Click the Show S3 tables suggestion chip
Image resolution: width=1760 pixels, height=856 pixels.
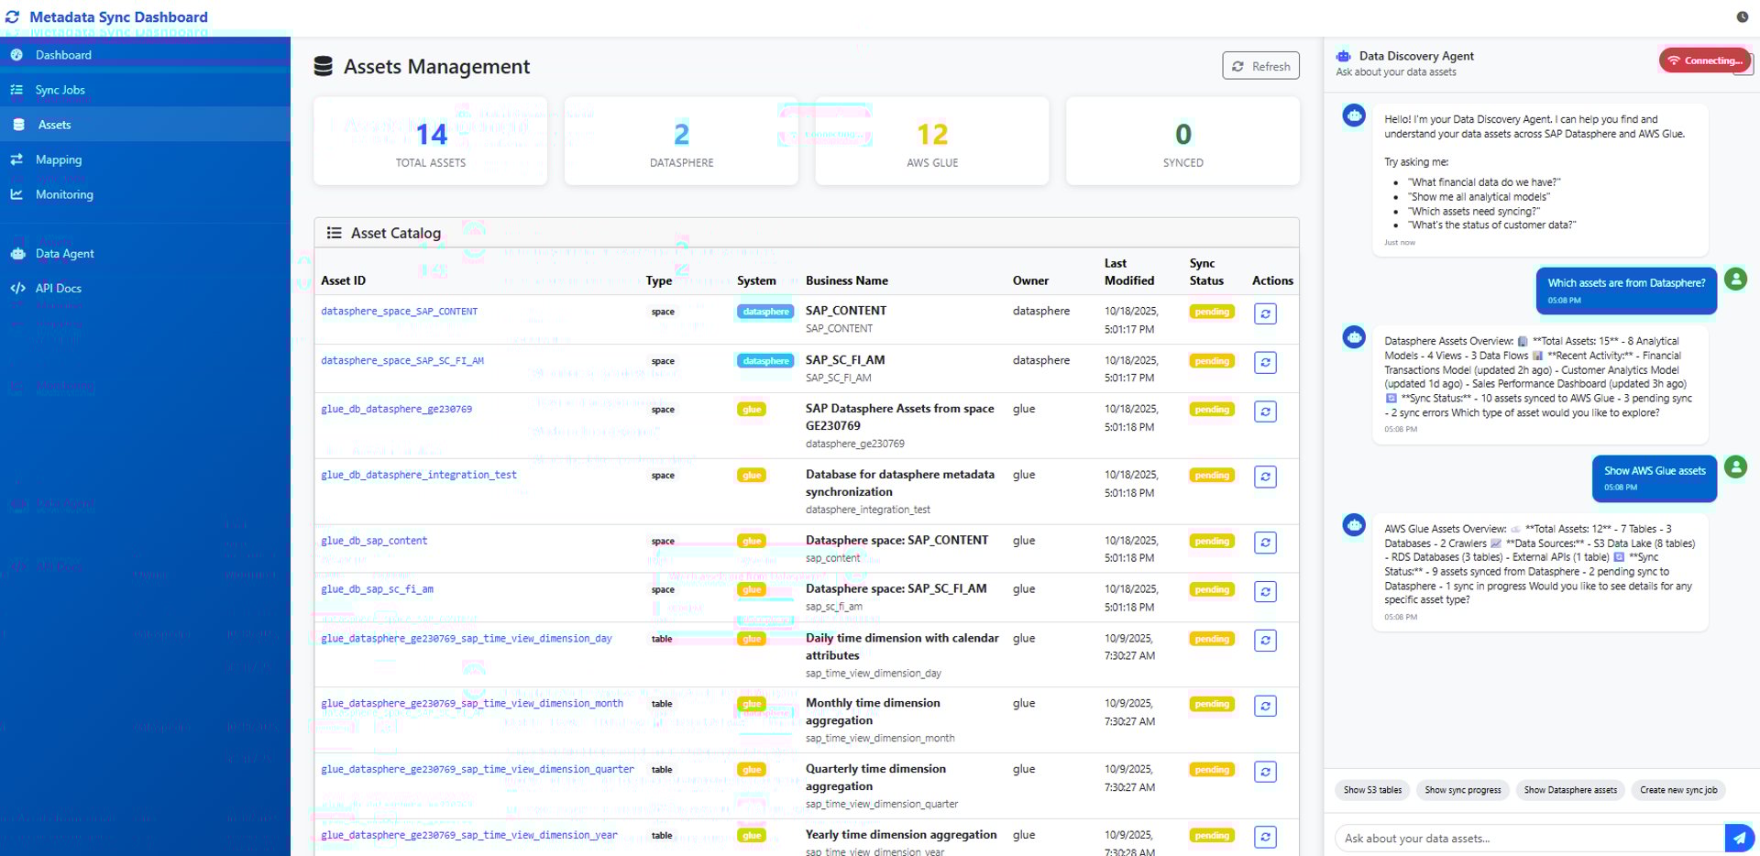coord(1372,790)
